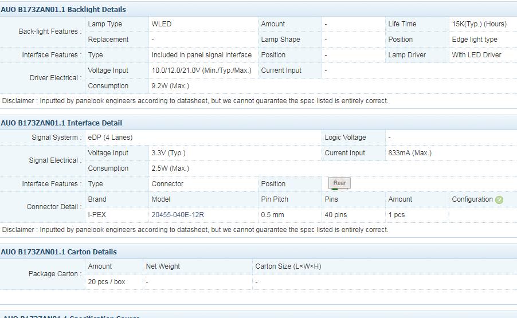Click the Signal Electrical row label

(x=55, y=160)
